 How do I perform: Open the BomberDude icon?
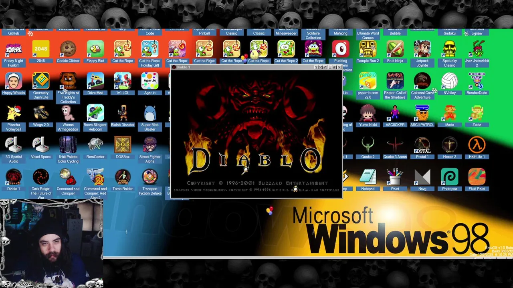pyautogui.click(x=477, y=81)
